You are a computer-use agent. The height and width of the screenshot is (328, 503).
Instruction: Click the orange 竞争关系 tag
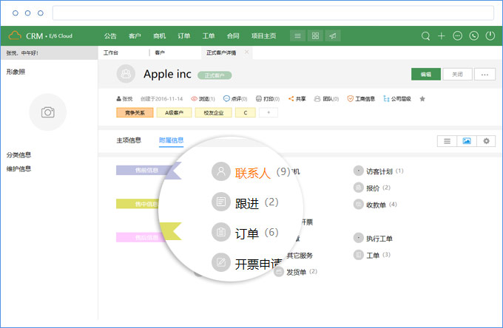pos(135,112)
